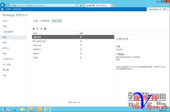Sort by the 显示名 column header

tap(55, 33)
